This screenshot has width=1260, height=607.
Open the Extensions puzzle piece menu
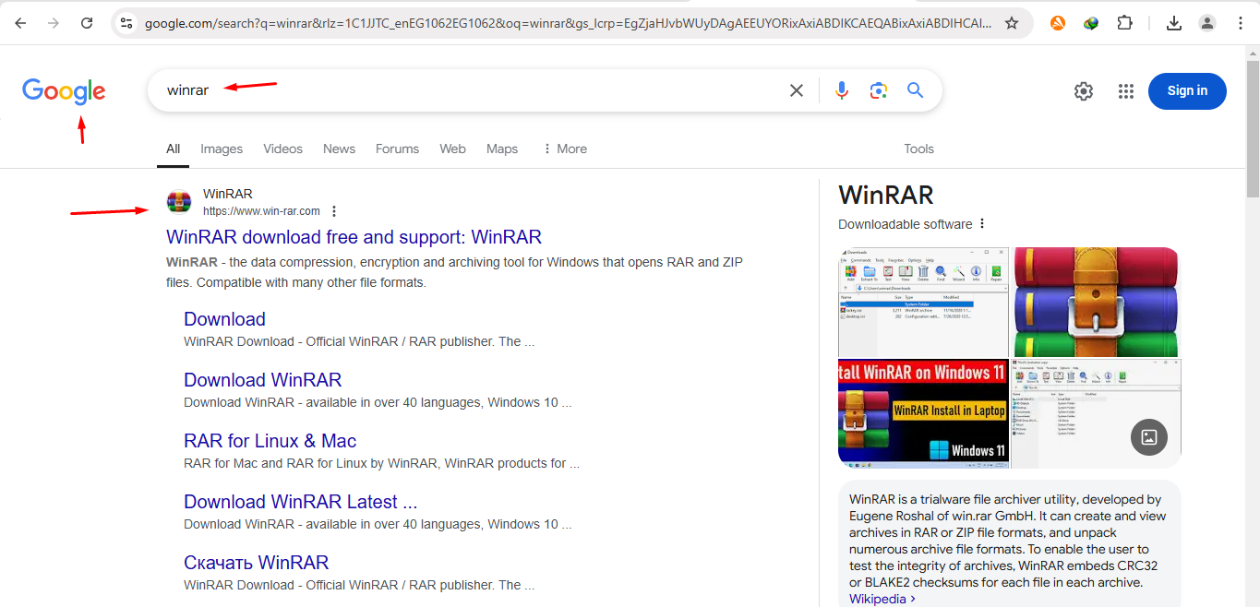click(1124, 23)
